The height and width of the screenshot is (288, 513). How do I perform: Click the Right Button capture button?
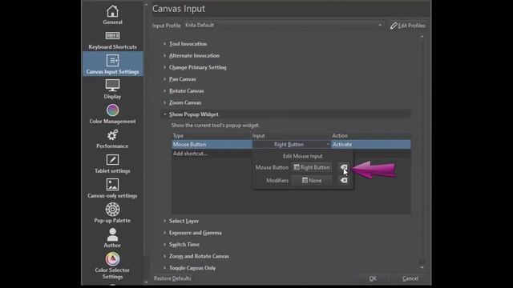(312, 167)
